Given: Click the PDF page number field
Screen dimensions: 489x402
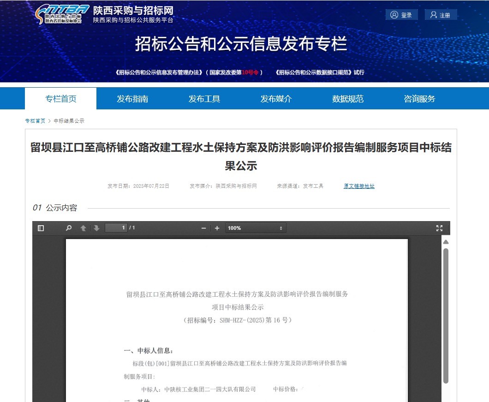Looking at the screenshot, I should [x=116, y=228].
